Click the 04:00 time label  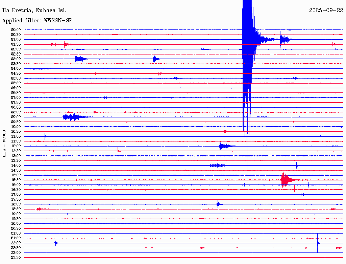[16, 69]
